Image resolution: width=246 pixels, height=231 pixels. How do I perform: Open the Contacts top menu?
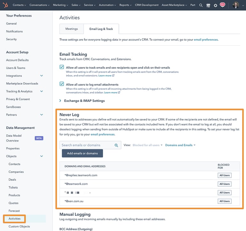click(x=19, y=5)
